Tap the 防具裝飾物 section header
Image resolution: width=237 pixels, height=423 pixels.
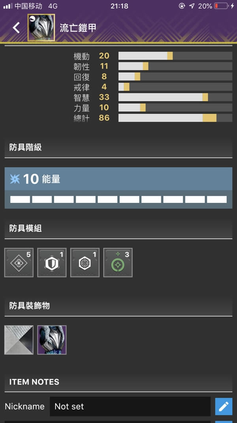30,305
